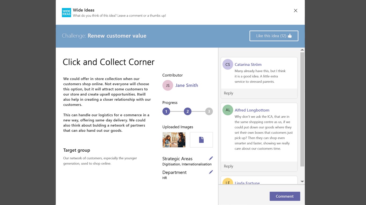
Task: Open the uploaded document file icon
Action: pos(201,140)
